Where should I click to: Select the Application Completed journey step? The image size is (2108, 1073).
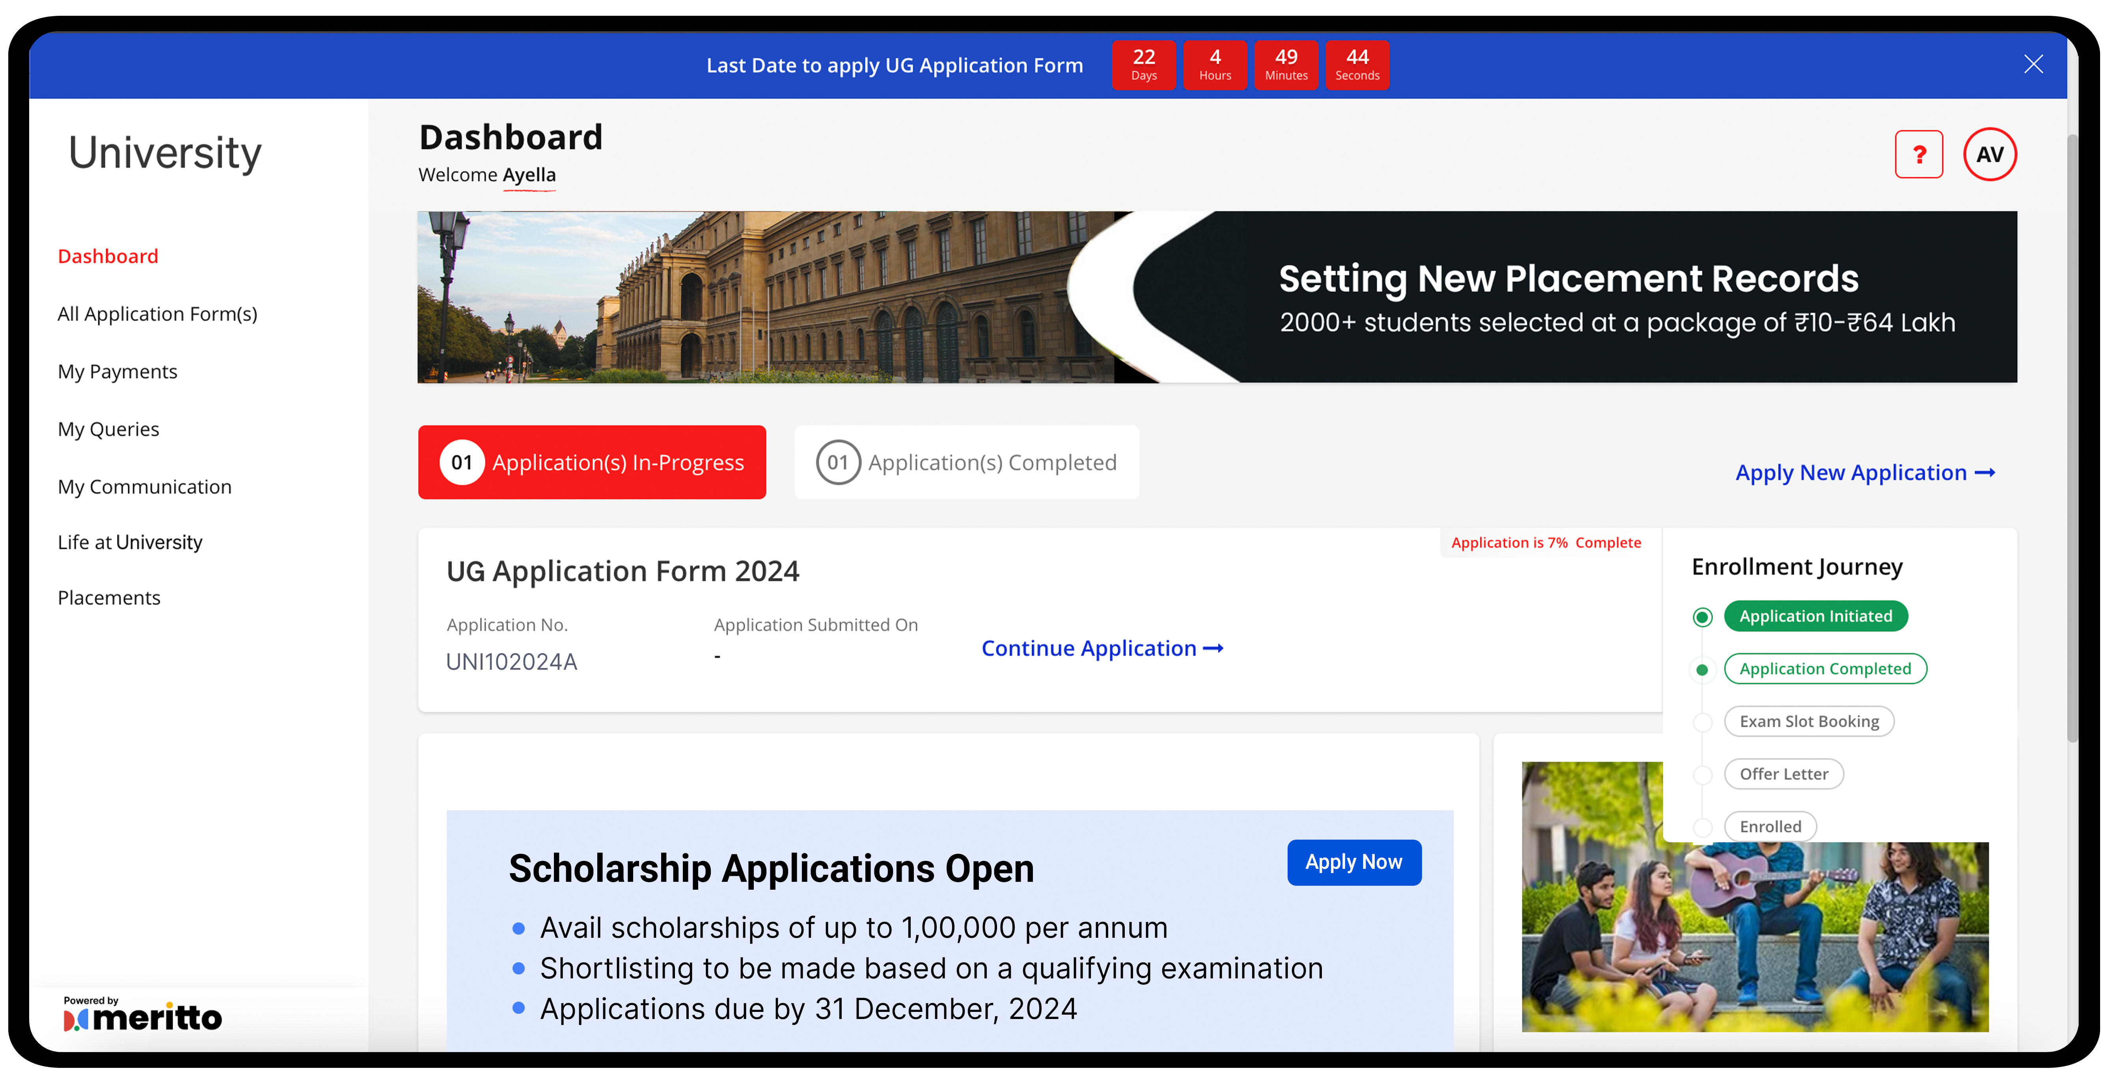pos(1825,669)
